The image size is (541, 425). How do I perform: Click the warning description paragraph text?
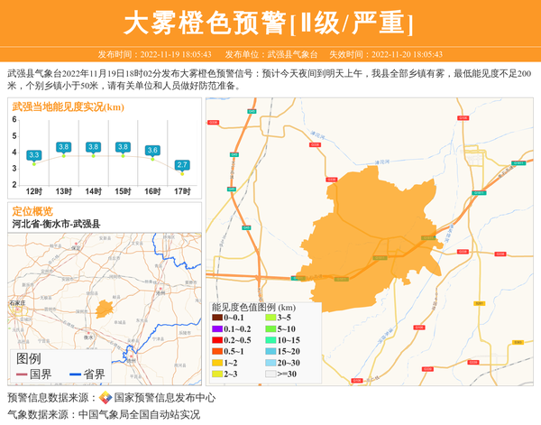270,79
